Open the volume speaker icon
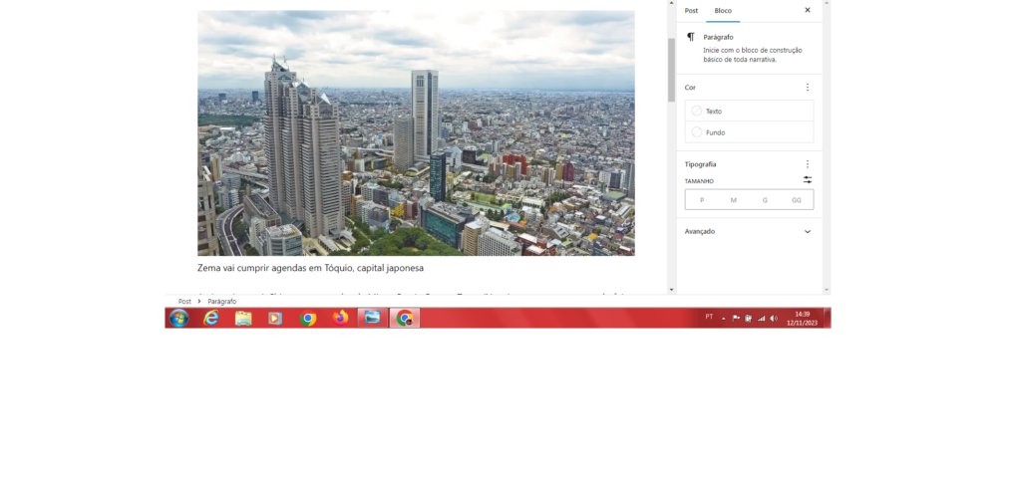 point(774,318)
